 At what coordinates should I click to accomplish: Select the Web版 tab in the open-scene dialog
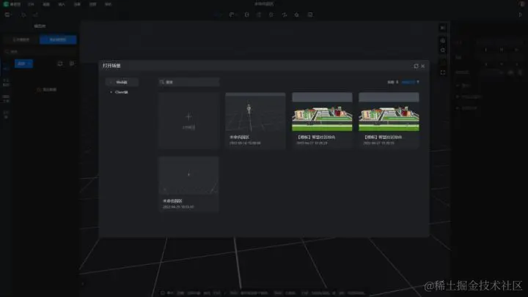[x=122, y=82]
